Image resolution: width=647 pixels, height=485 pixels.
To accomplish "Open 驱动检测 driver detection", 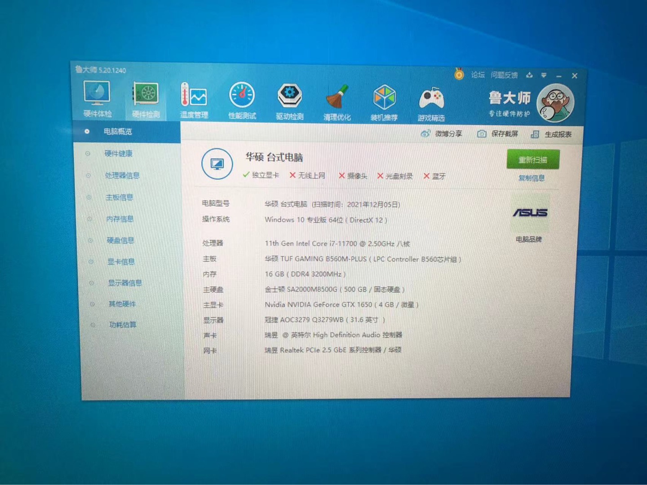I will (290, 102).
